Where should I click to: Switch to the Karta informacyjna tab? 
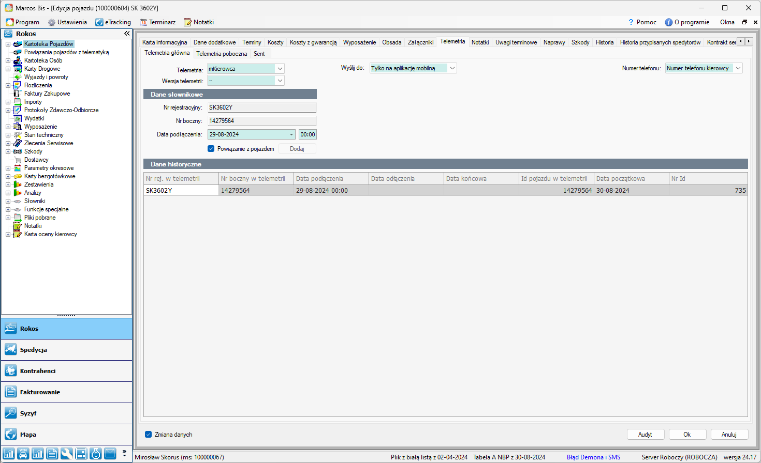coord(165,42)
